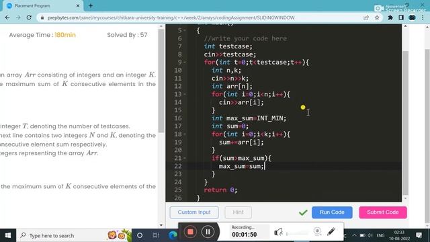Close the Placement Program tab
The height and width of the screenshot is (242, 430).
point(78,6)
